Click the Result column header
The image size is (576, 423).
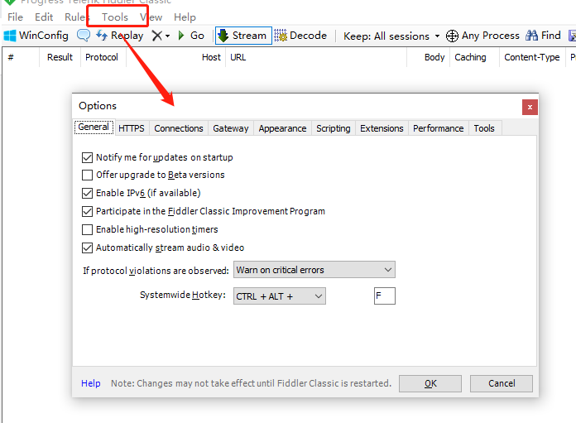(60, 57)
